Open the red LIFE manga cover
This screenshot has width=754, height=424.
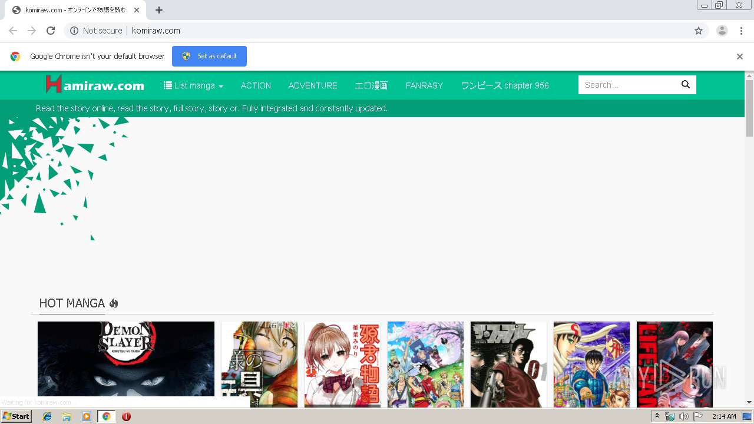coord(674,364)
